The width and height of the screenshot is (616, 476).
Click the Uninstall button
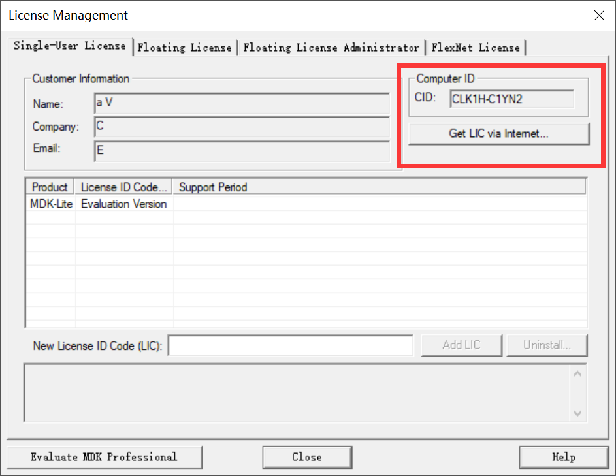pyautogui.click(x=547, y=345)
